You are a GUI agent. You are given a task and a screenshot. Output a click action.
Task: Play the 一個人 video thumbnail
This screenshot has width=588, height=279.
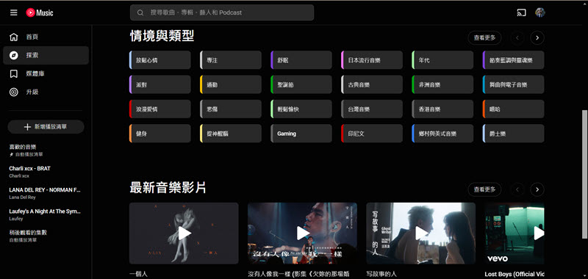tap(184, 233)
